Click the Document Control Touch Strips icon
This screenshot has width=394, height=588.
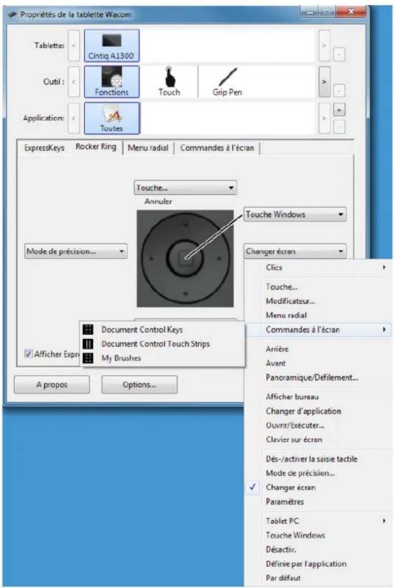[x=88, y=344]
